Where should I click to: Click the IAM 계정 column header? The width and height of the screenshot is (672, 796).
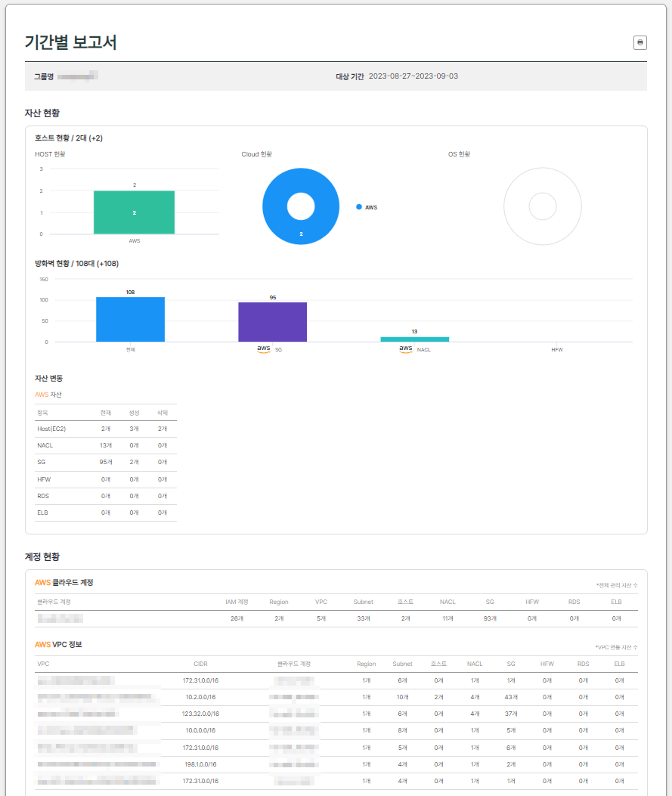pos(237,602)
